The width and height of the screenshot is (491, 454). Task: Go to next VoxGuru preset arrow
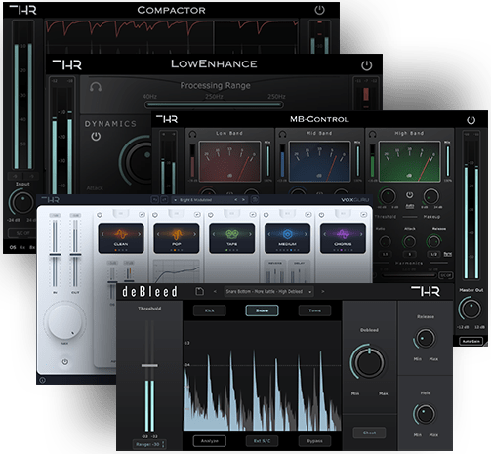(x=243, y=200)
